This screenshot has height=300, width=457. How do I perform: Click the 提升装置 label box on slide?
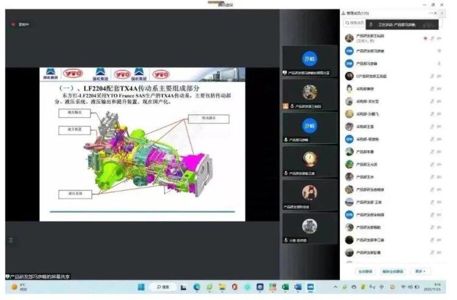point(74,130)
